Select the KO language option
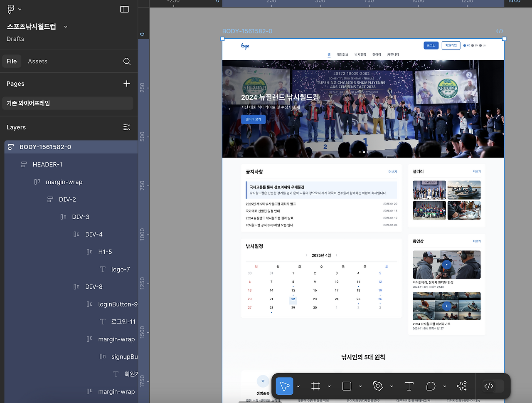 (467, 46)
